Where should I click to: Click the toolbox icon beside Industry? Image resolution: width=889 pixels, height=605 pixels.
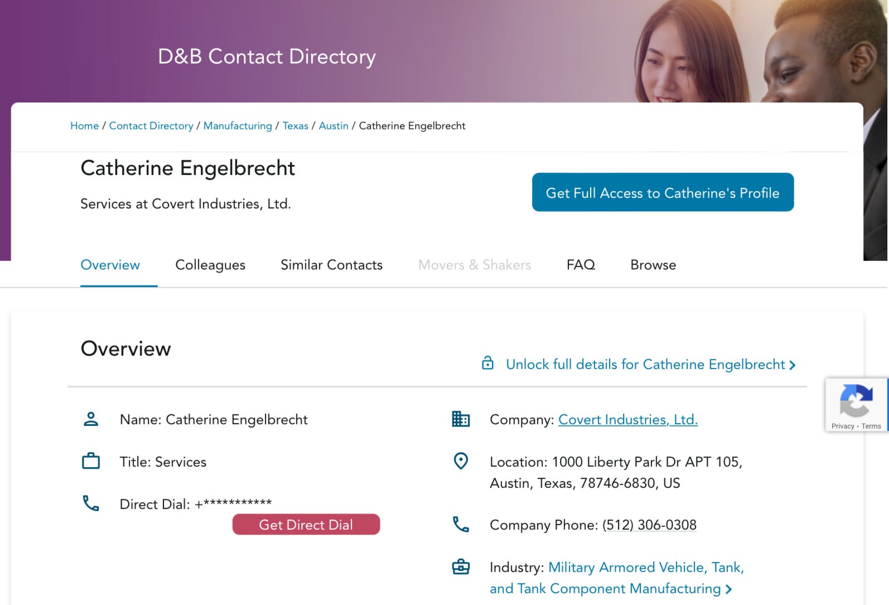pos(461,567)
